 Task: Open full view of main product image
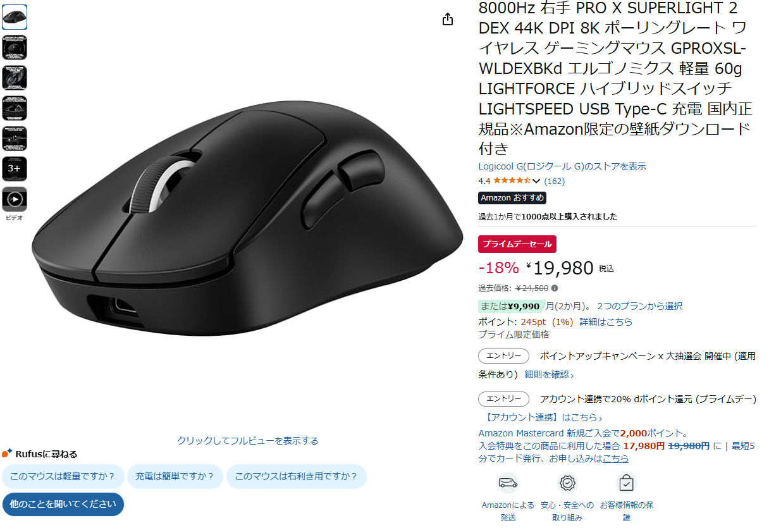point(248,441)
